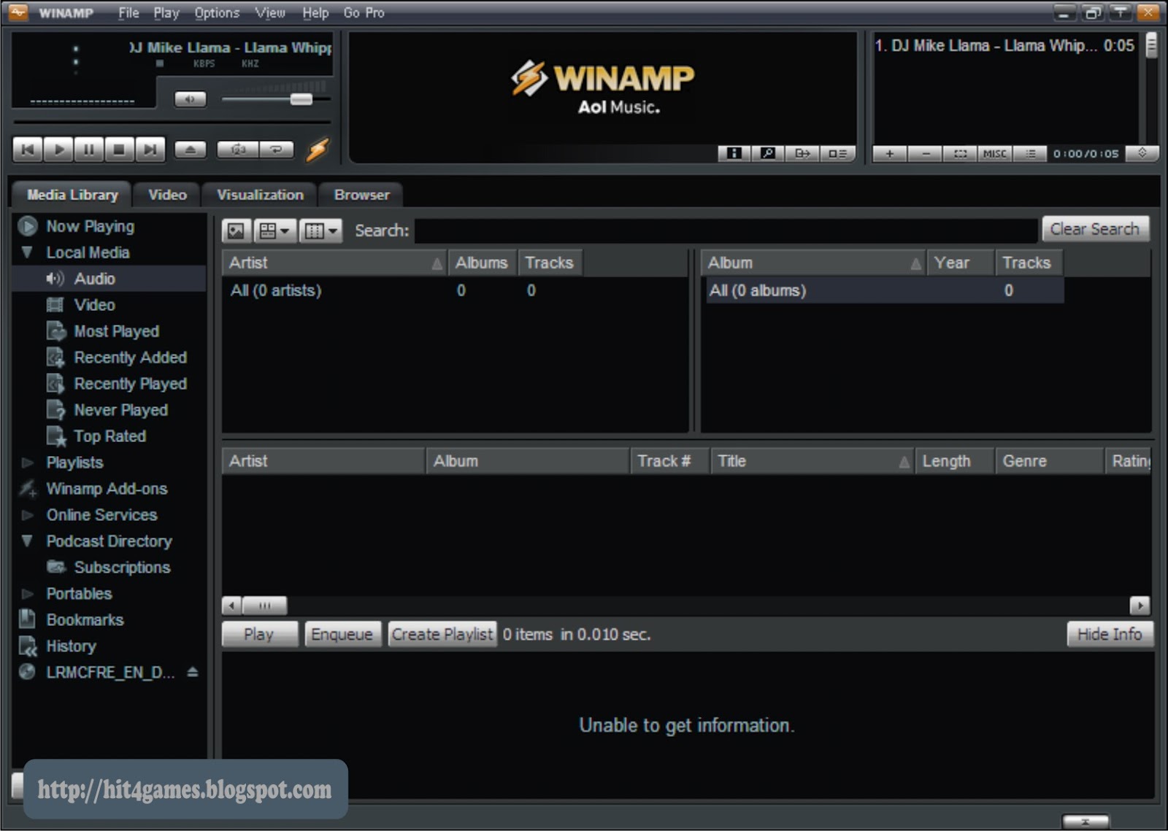Mute audio with the speaker button
Image resolution: width=1168 pixels, height=831 pixels.
pos(191,98)
